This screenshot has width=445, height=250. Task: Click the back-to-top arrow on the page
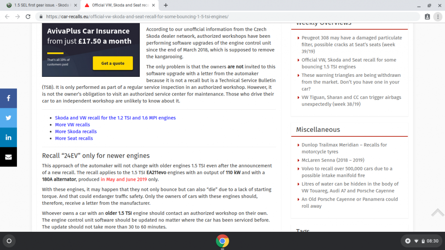pos(437,212)
